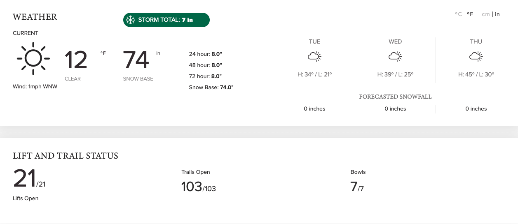Switch snow depth units to cm
Screen dimensions: 518x224
pos(486,14)
